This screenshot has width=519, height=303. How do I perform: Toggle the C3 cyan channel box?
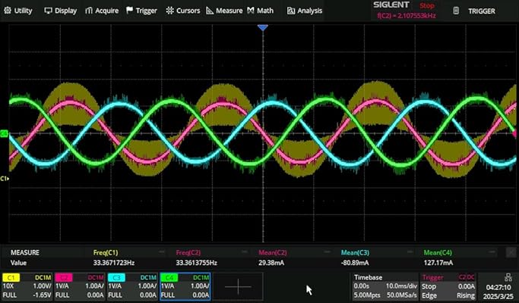click(132, 285)
